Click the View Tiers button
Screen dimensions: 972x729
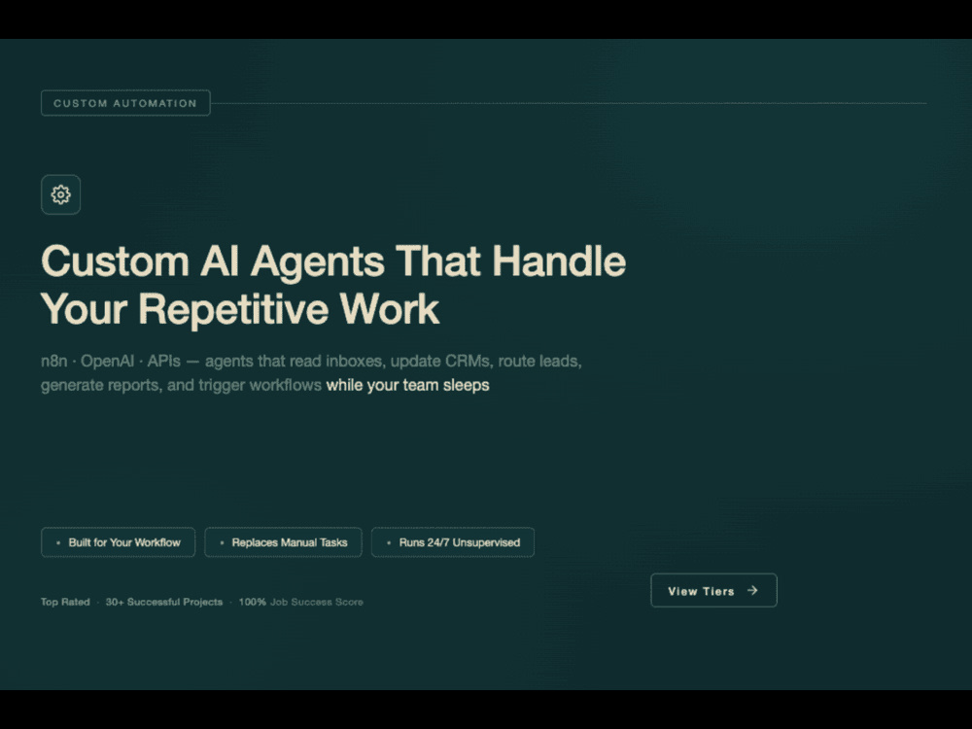pyautogui.click(x=713, y=590)
